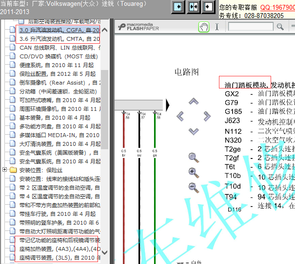
Task: Click the tree scroll-up chevron
Action: click(105, 30)
